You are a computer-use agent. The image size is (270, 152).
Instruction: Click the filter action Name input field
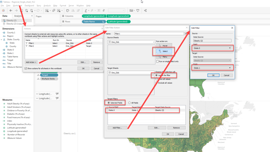click(149, 34)
